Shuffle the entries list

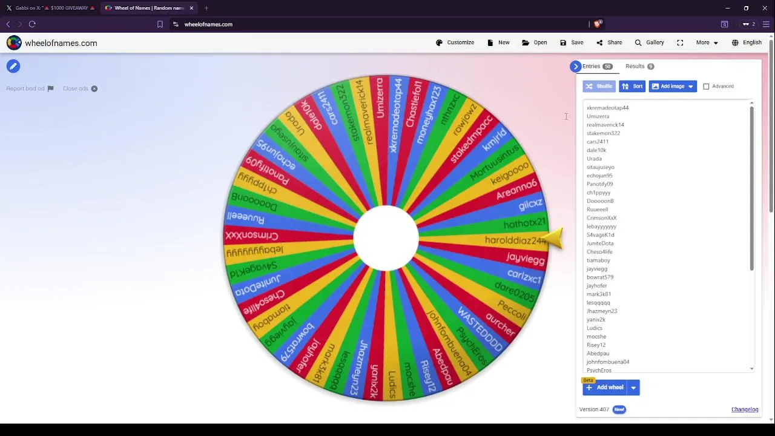(x=599, y=86)
